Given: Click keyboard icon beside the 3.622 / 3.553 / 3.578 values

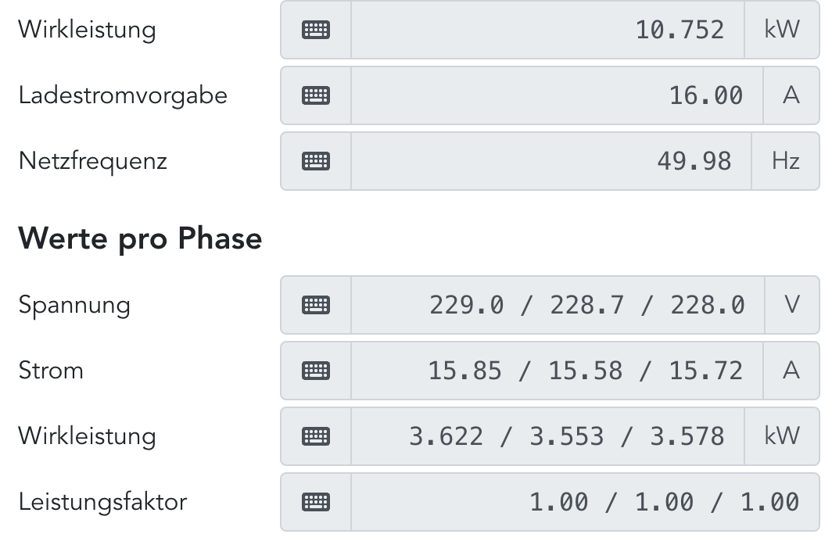Looking at the screenshot, I should [x=316, y=436].
